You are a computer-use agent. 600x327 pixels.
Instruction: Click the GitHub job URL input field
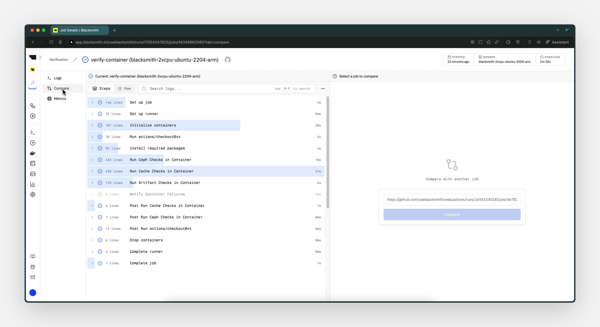pyautogui.click(x=452, y=200)
